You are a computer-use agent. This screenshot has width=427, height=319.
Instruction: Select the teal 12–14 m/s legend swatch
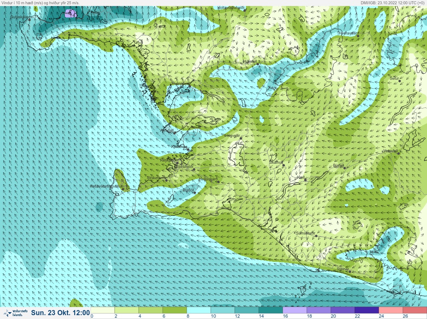click(x=246, y=310)
